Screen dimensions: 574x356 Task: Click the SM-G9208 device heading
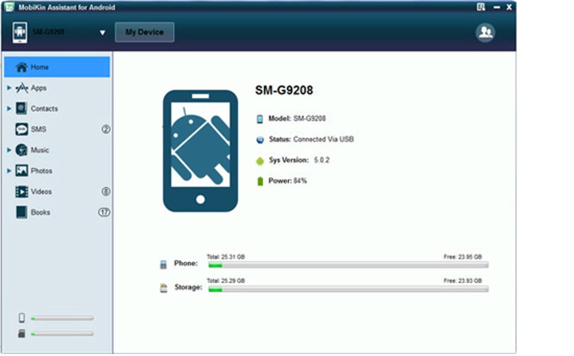point(284,90)
